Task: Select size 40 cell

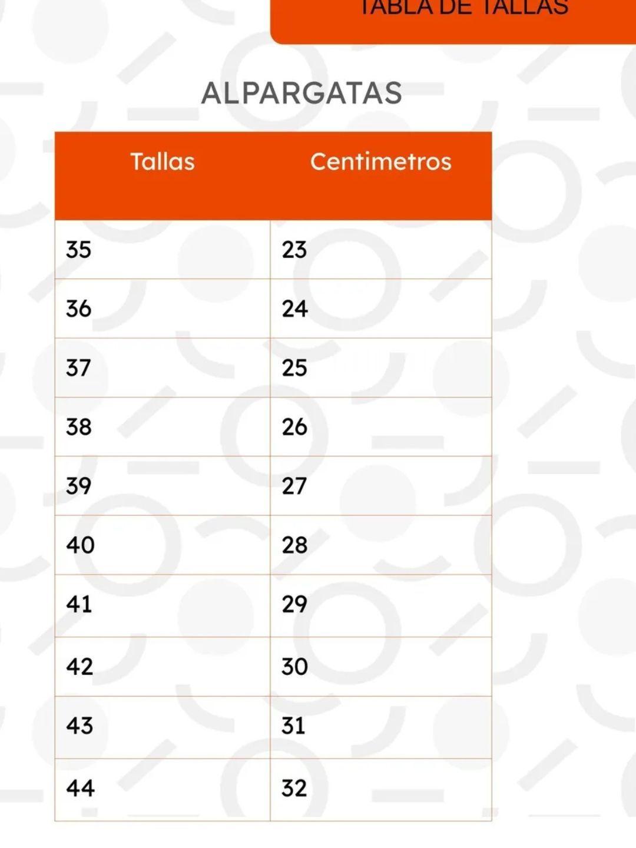Action: pos(163,545)
